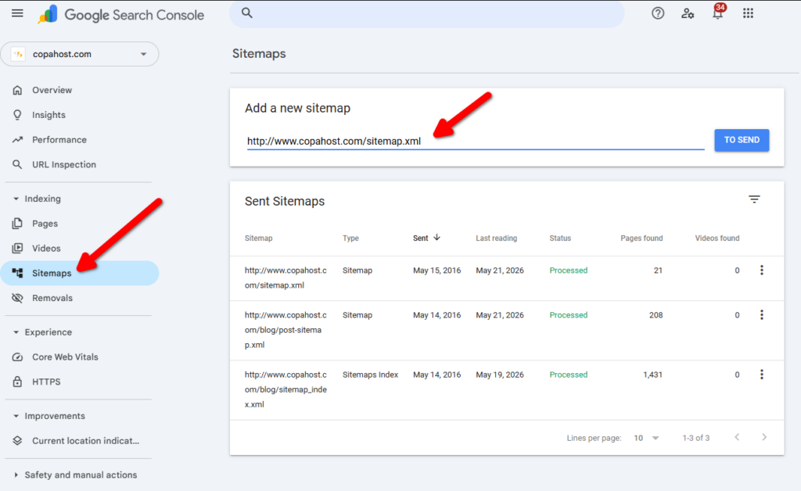Viewport: 801px width, 491px height.
Task: Open the sitemap.xml row
Action: (507, 278)
